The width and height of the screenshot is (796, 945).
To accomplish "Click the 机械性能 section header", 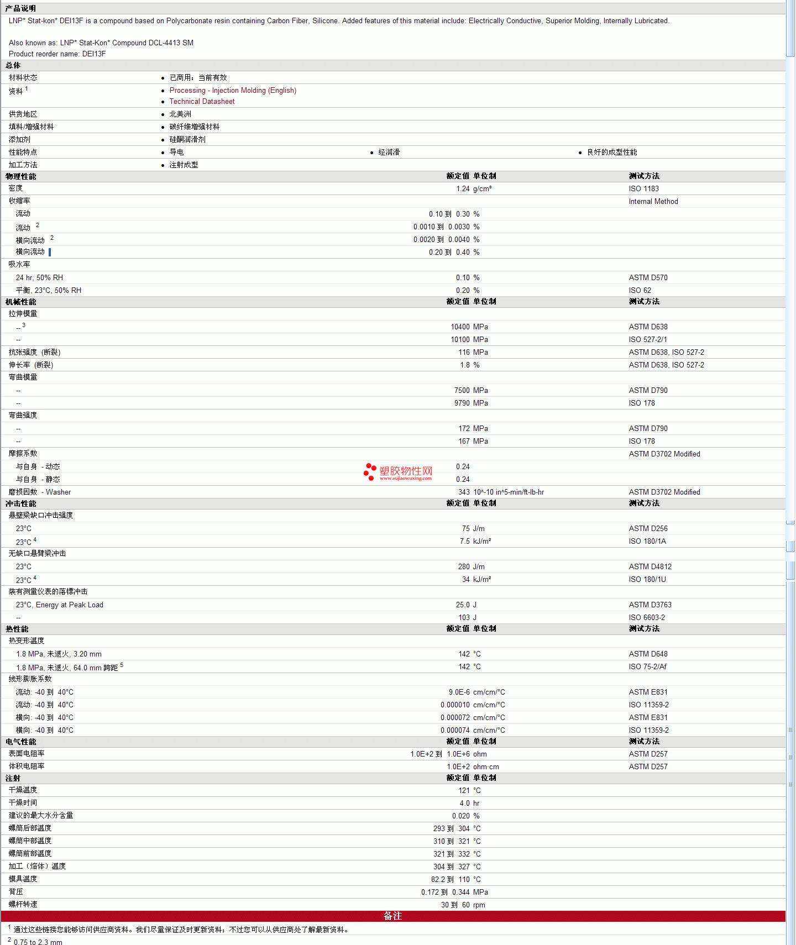I will (20, 302).
